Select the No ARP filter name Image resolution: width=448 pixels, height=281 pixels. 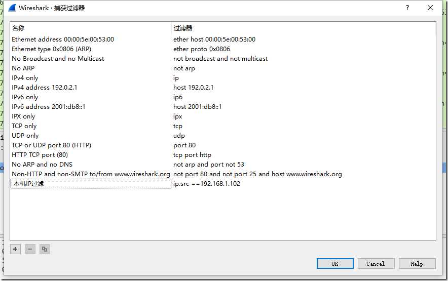pyautogui.click(x=23, y=68)
